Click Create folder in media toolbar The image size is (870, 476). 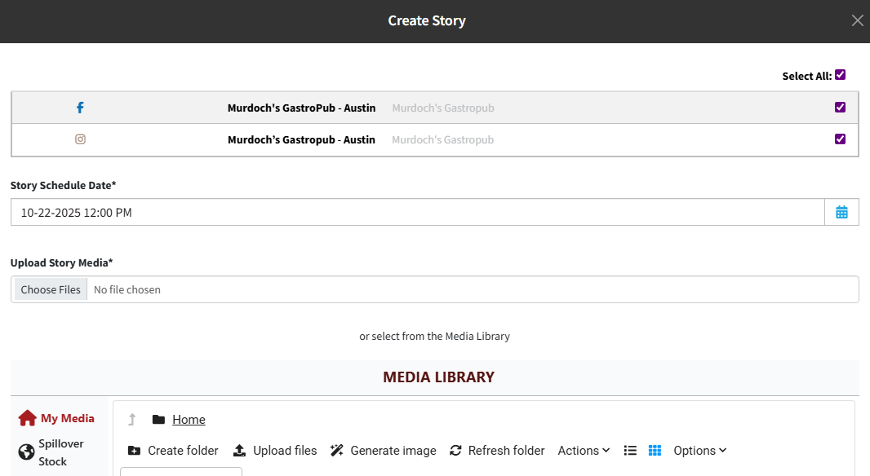click(174, 451)
